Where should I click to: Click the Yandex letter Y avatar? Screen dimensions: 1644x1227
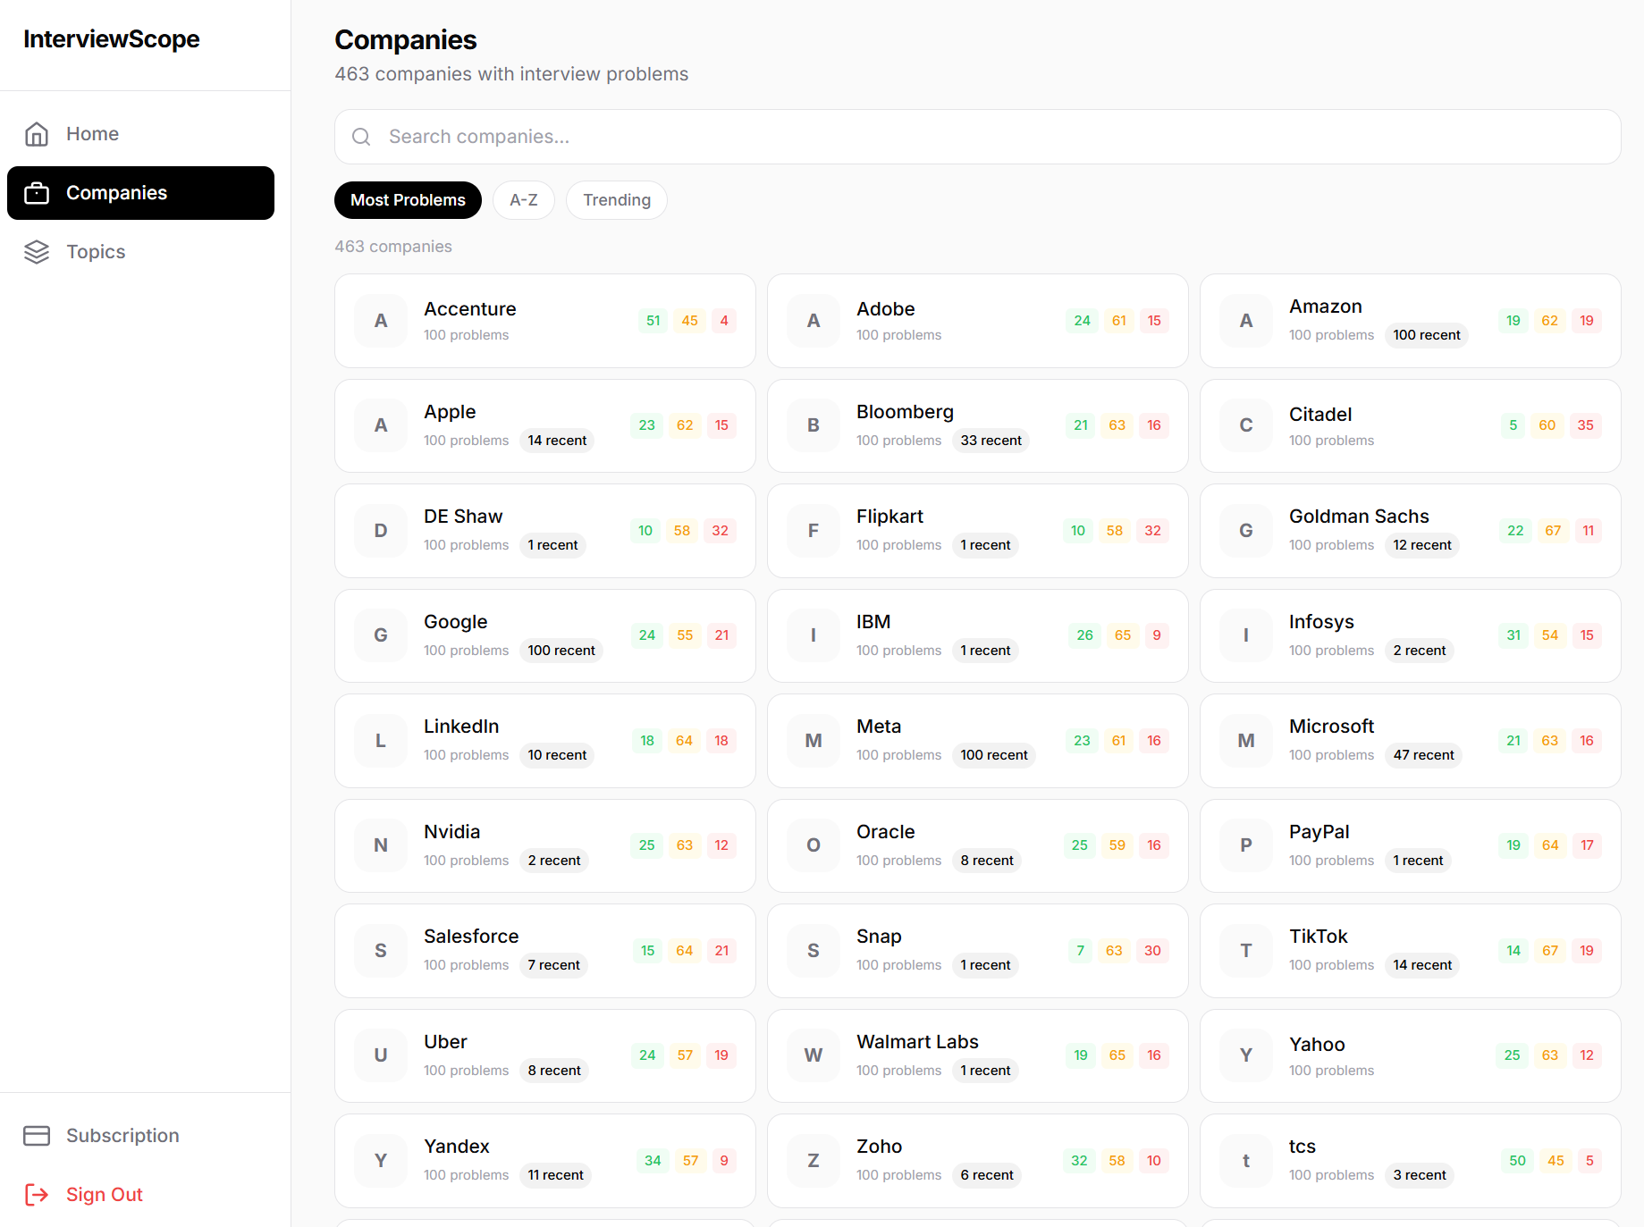(381, 1161)
